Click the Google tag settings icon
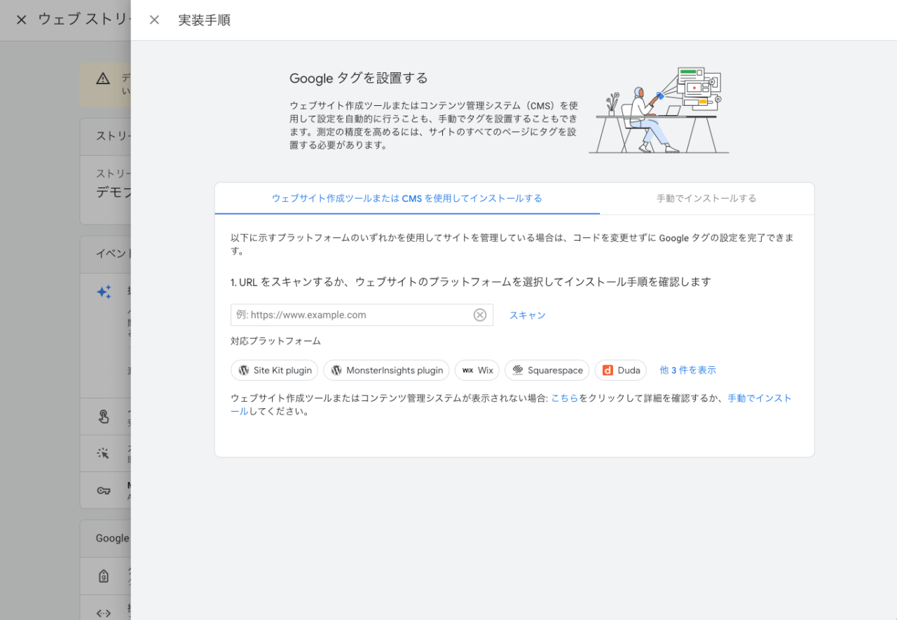The image size is (897, 620). 104,577
